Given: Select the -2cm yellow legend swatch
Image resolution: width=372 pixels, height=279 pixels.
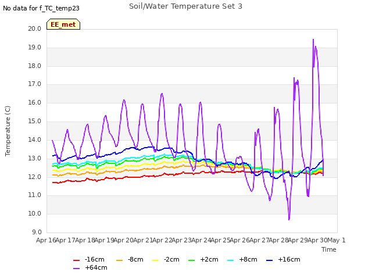Looking at the screenshot, I should [x=155, y=260].
